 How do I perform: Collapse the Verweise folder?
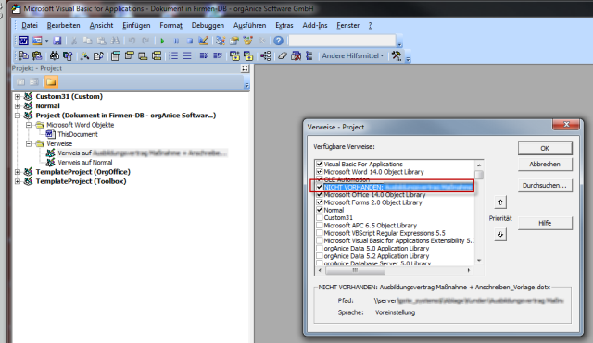click(29, 144)
